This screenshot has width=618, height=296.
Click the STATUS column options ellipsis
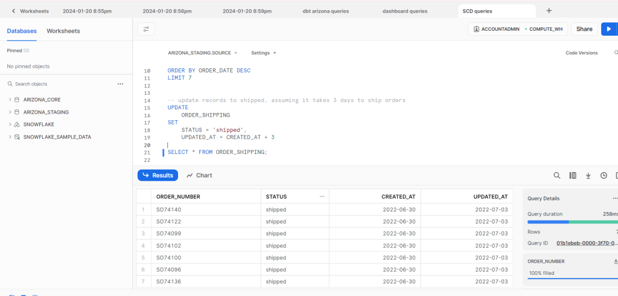coord(322,196)
